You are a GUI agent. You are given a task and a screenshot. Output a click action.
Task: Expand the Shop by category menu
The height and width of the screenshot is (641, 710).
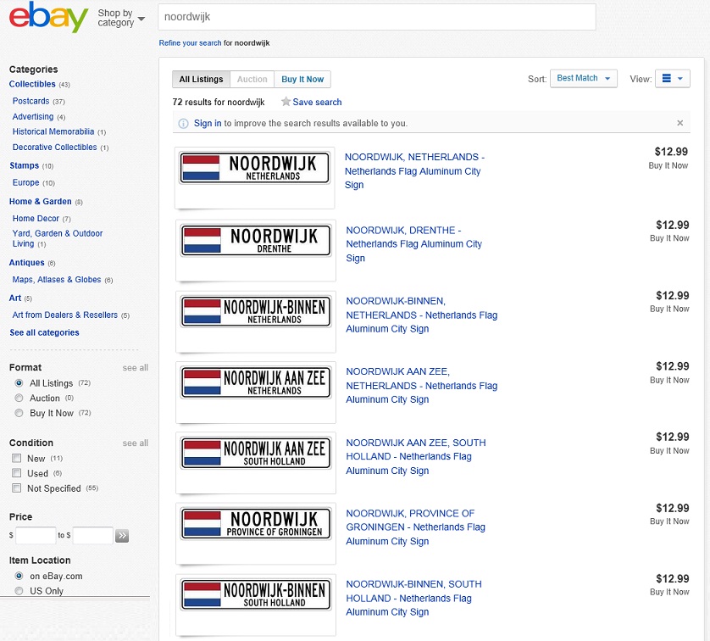point(121,18)
